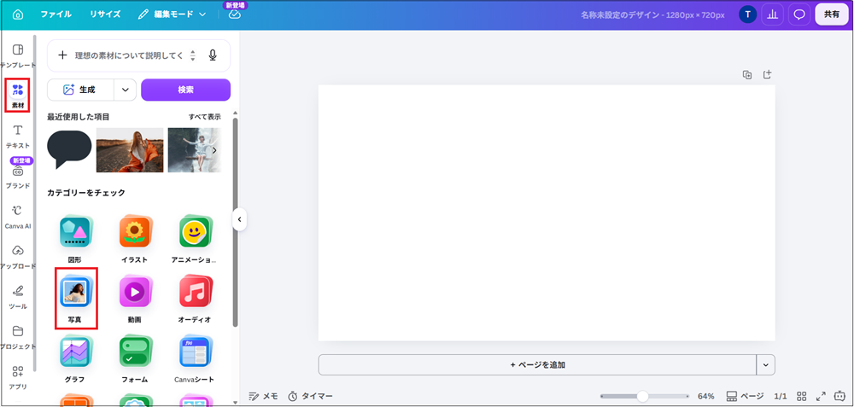Screen dimensions: 854x407
Task: Open the ブランド sidebar tab
Action: [x=18, y=177]
